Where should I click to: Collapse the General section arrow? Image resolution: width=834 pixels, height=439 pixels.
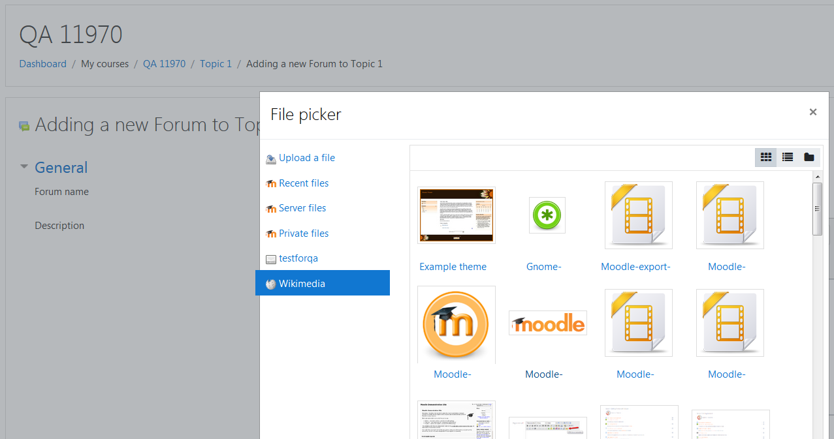[24, 167]
